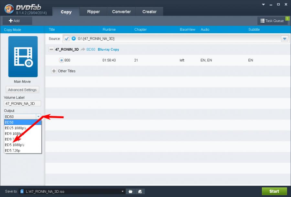Expand the Other Titles section

point(54,71)
